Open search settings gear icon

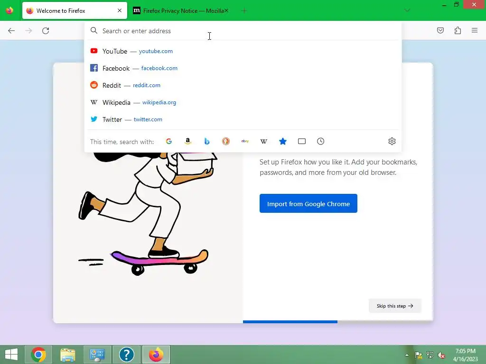coord(392,141)
